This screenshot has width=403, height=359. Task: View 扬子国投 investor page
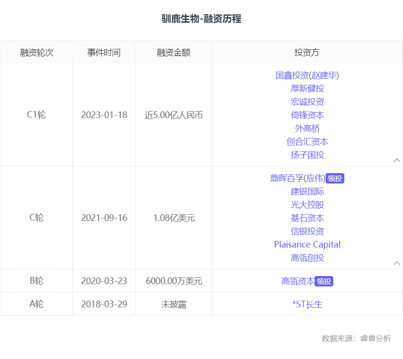point(307,155)
